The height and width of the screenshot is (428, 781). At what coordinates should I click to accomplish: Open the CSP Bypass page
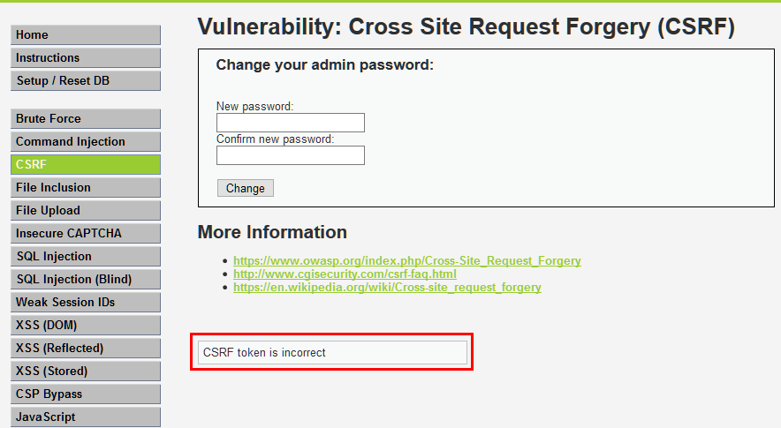click(x=86, y=394)
